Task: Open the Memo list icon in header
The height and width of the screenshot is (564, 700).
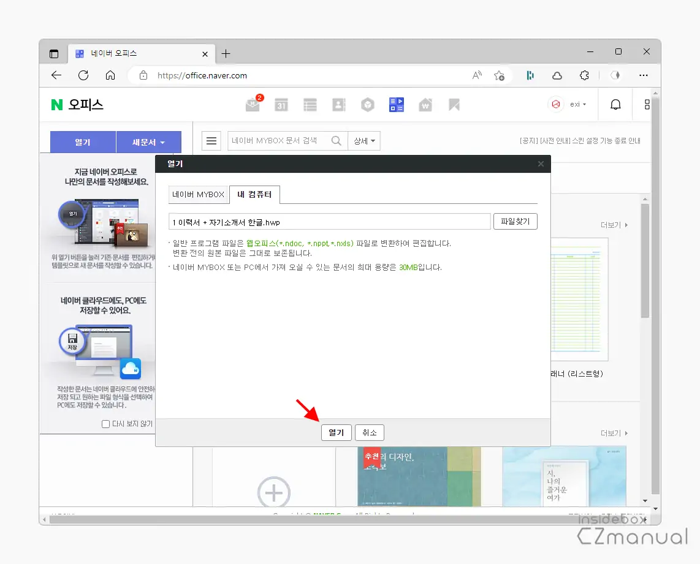Action: (x=310, y=105)
